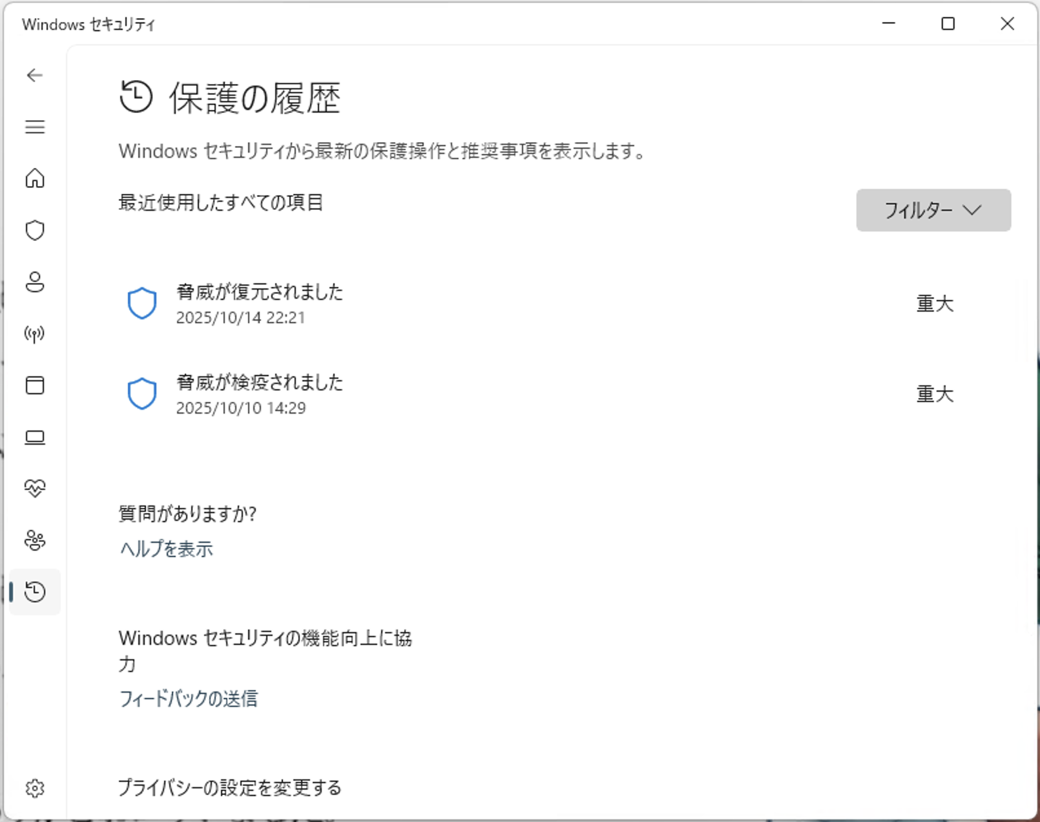Open the フィルター dropdown
Viewport: 1040px width, 822px height.
(x=933, y=210)
